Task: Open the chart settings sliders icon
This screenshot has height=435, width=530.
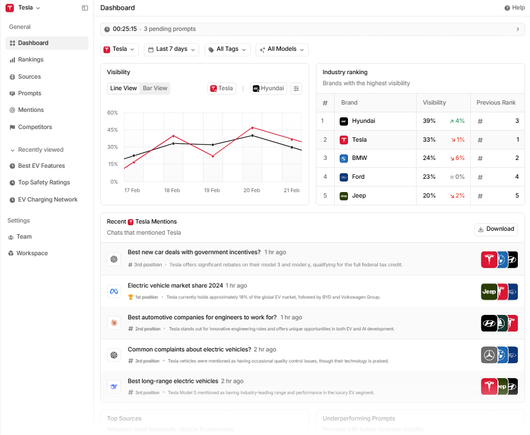Action: 296,89
